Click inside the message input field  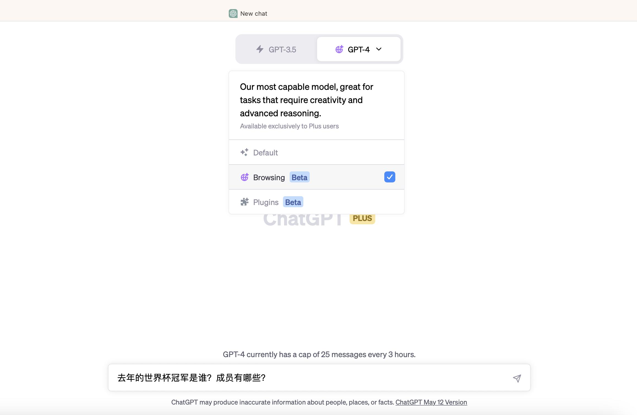coord(275,378)
